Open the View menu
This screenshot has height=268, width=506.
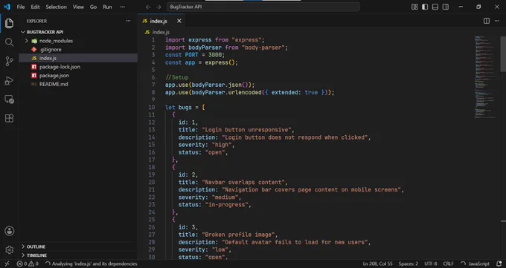[78, 7]
